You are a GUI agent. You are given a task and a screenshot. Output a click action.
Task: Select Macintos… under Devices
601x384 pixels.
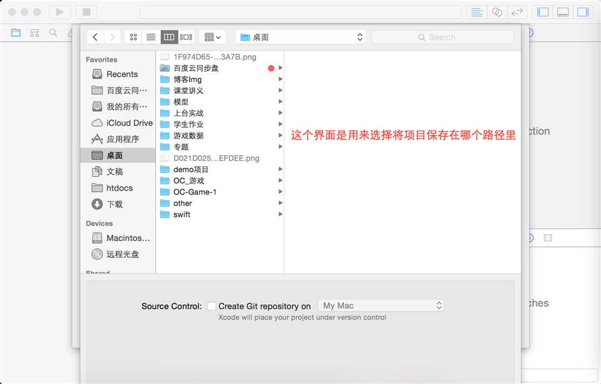point(118,238)
